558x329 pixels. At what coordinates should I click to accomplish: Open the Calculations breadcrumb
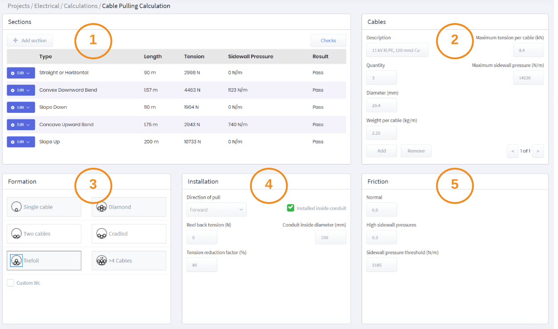pyautogui.click(x=81, y=6)
